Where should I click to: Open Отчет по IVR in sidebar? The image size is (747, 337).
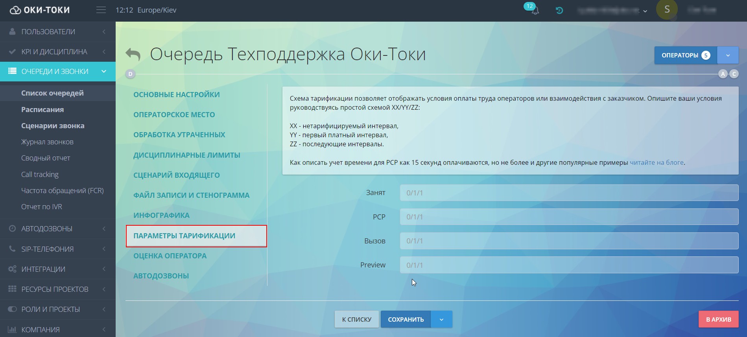point(42,207)
